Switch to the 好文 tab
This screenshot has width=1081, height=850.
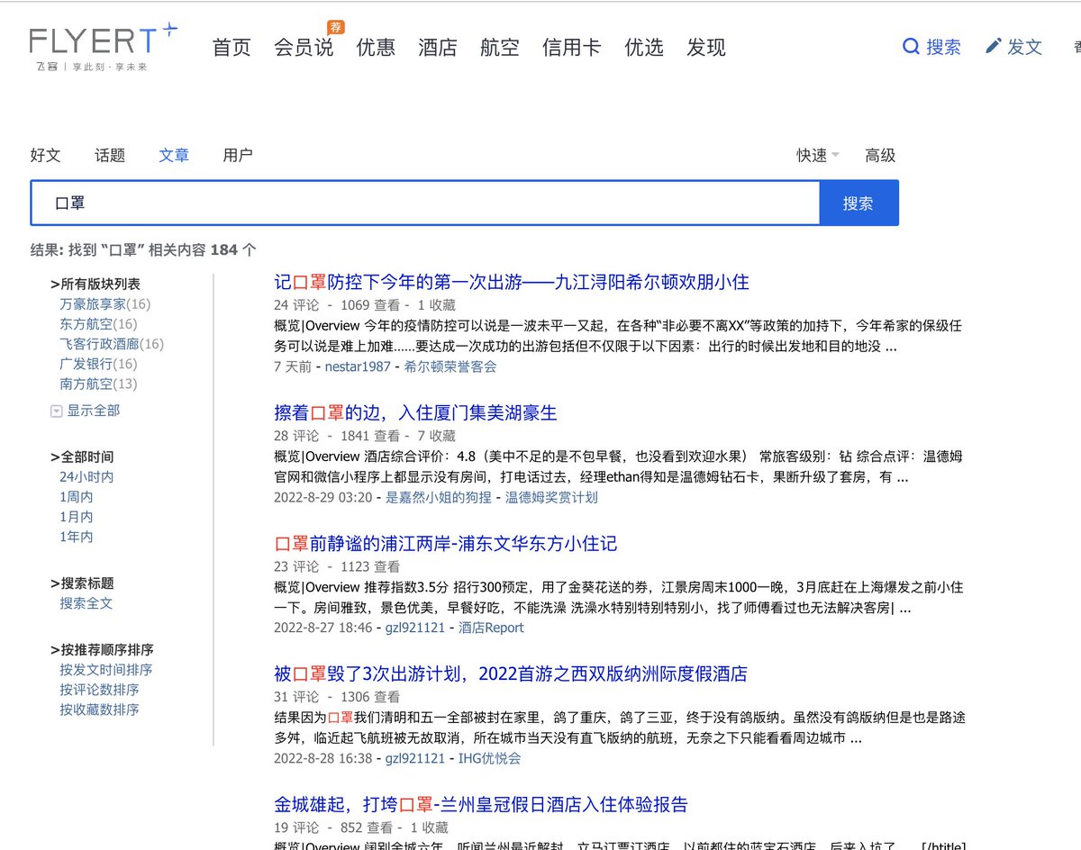tap(46, 155)
